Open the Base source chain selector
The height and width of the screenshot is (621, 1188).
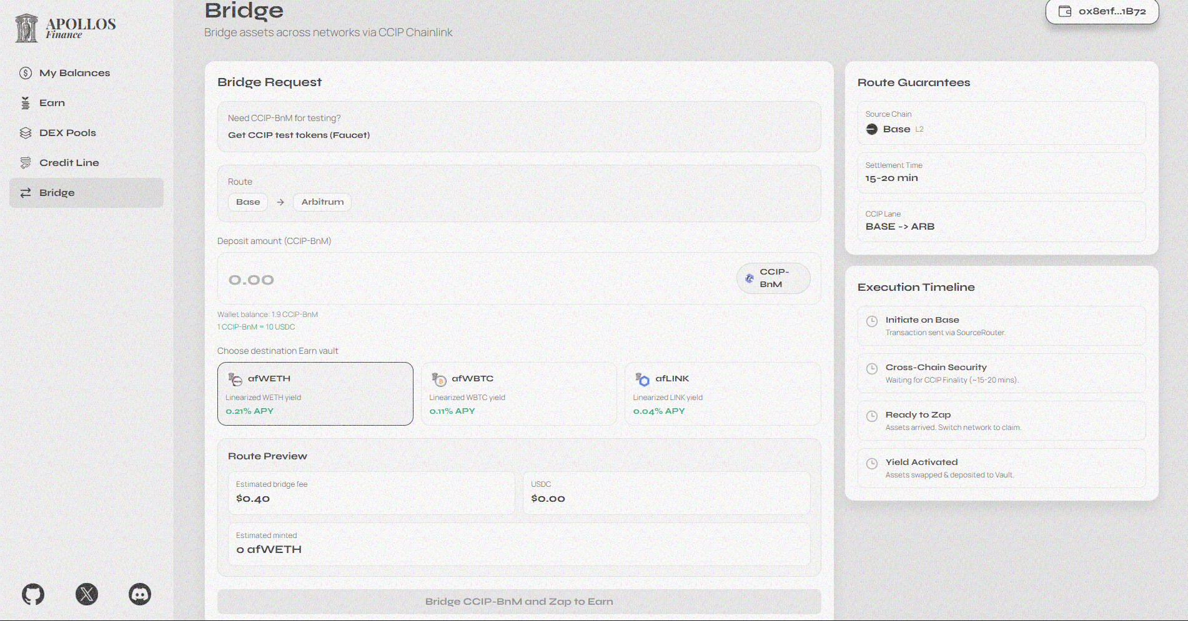point(248,202)
